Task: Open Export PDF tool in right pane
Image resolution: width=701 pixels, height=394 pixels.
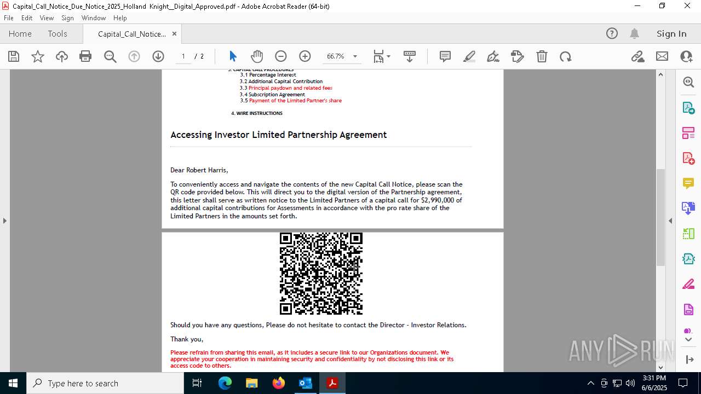Action: point(688,107)
